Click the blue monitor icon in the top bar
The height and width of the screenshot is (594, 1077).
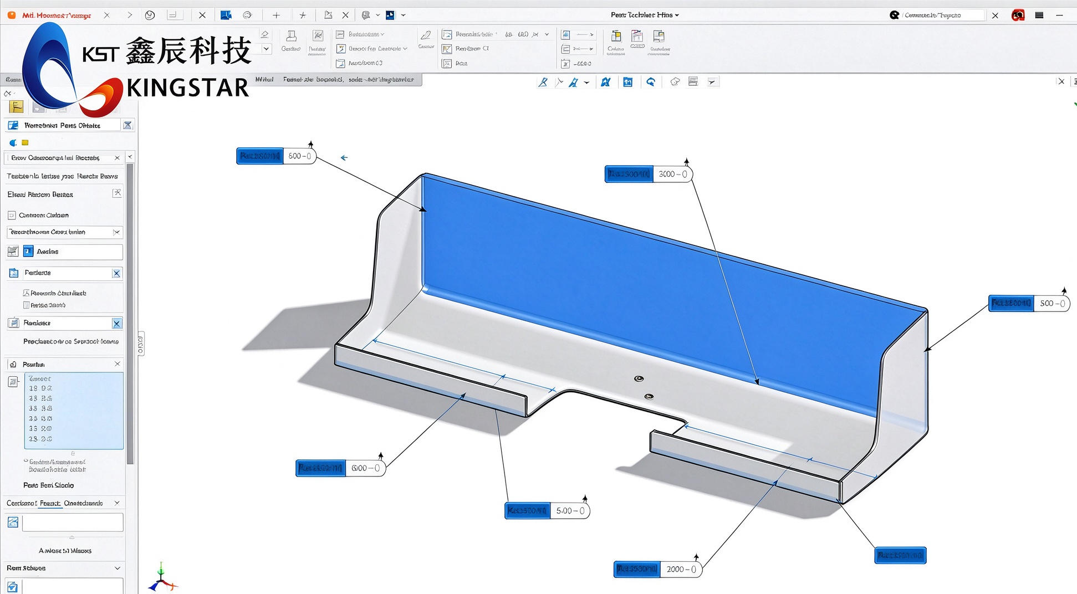(226, 15)
